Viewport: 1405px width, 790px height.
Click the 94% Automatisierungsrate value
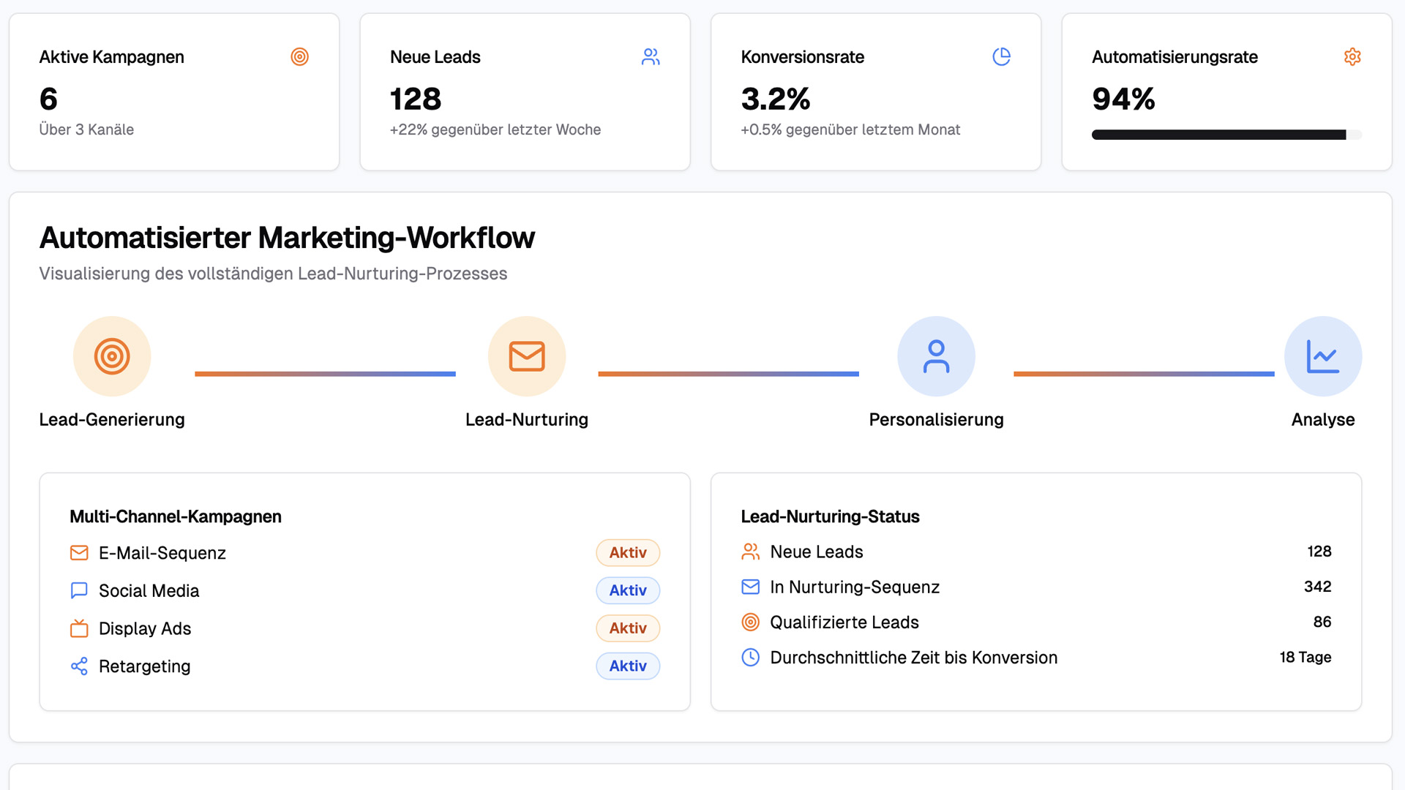coord(1123,99)
